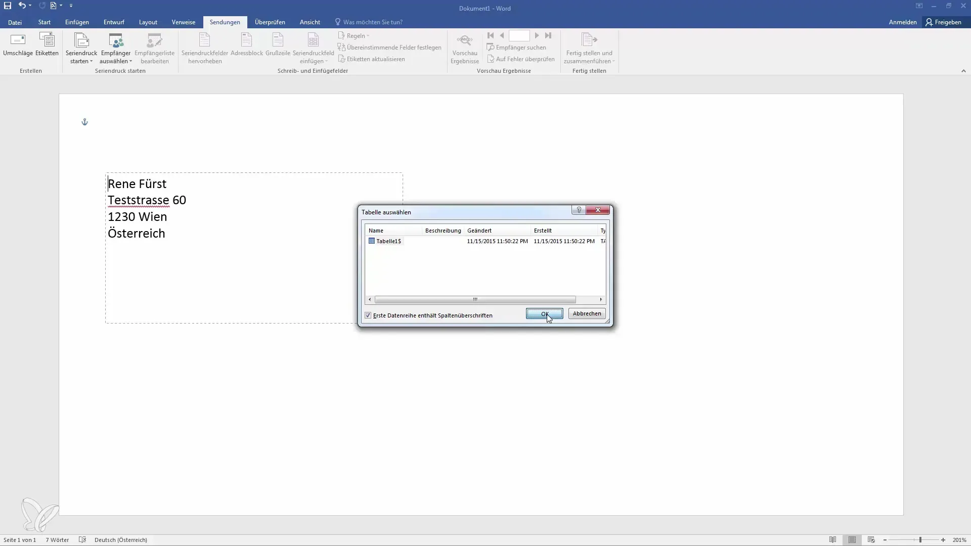Viewport: 971px width, 546px height.
Task: Open Regeln dropdown
Action: pos(354,36)
